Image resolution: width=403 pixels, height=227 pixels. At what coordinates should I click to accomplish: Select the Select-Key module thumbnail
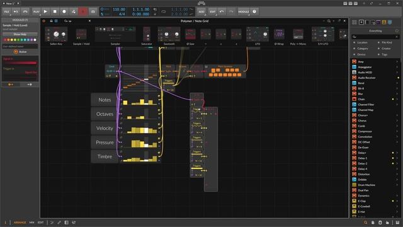click(56, 34)
